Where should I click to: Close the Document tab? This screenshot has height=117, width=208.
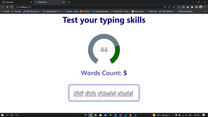click(x=31, y=2)
